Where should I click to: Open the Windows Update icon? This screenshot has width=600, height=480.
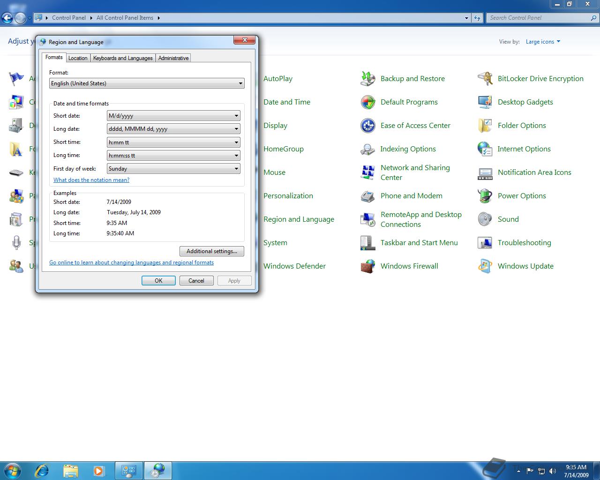tap(485, 266)
